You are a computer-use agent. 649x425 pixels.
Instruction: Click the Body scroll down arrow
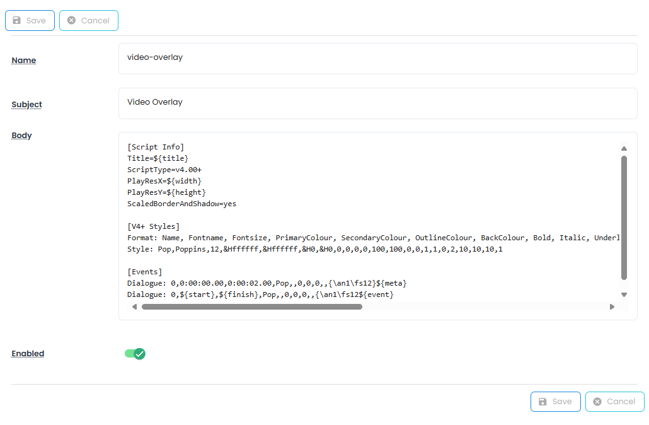(x=624, y=294)
